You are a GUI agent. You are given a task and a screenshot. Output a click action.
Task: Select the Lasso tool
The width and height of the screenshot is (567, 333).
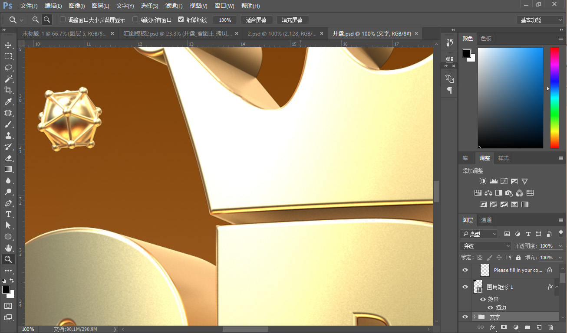pyautogui.click(x=8, y=68)
